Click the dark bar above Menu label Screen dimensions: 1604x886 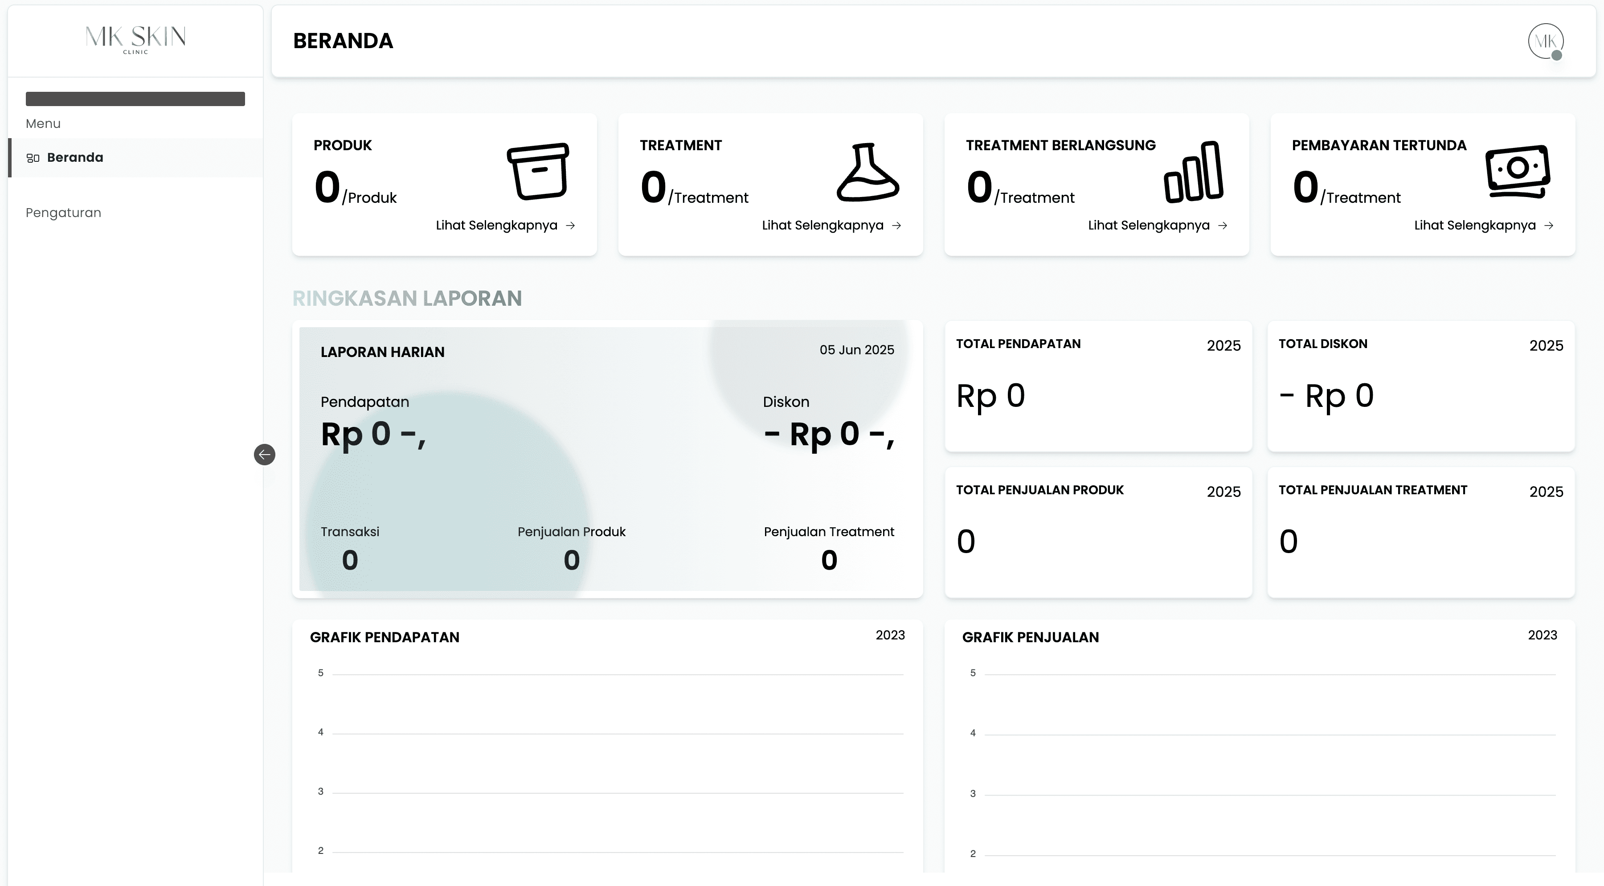(135, 99)
